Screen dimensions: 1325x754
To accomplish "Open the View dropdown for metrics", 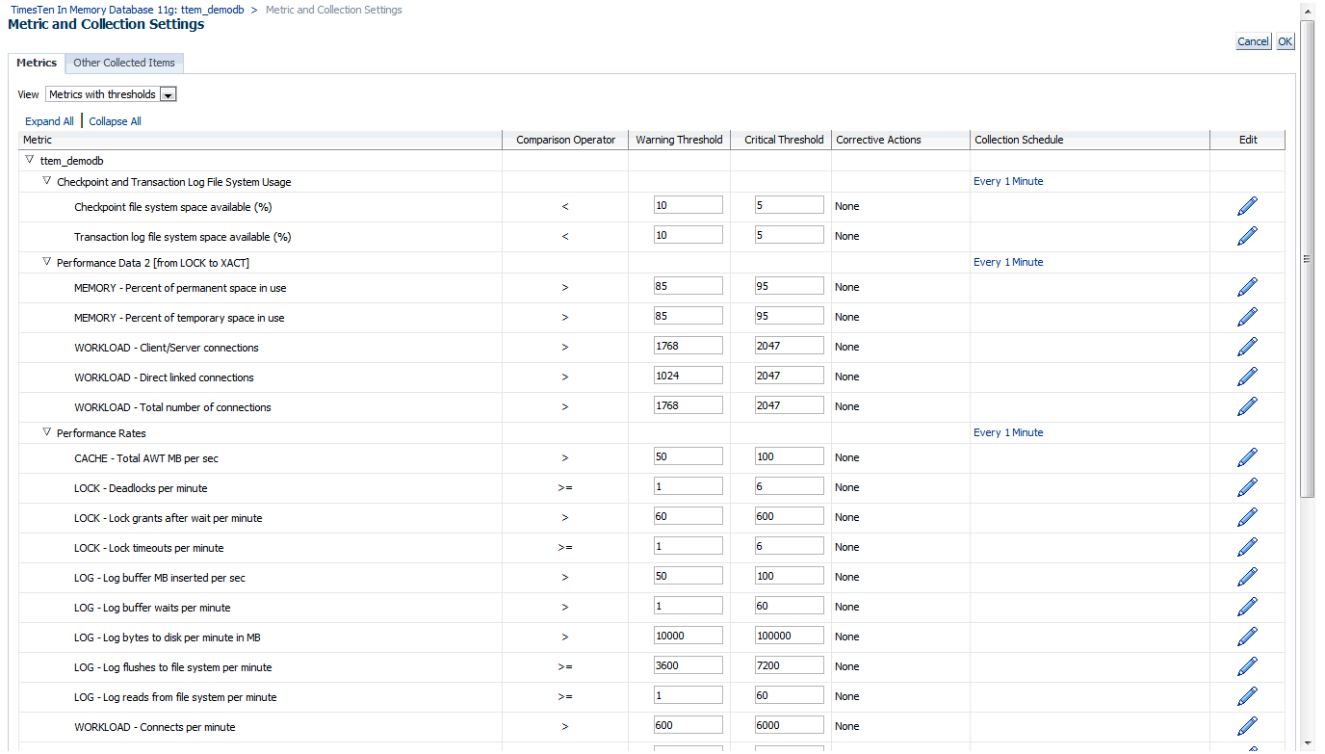I will (x=168, y=94).
